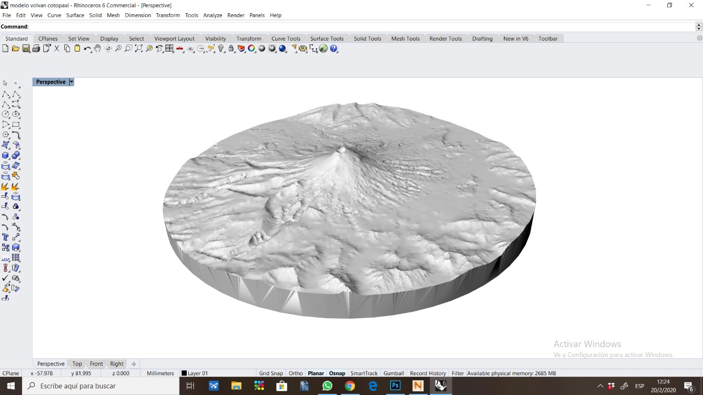Screen dimensions: 703x395
Task: Open WhatsApp from the taskbar
Action: (x=327, y=386)
